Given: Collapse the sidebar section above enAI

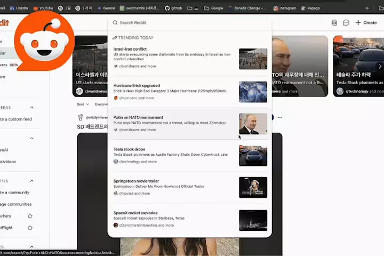Looking at the screenshot, I should click(31, 138).
